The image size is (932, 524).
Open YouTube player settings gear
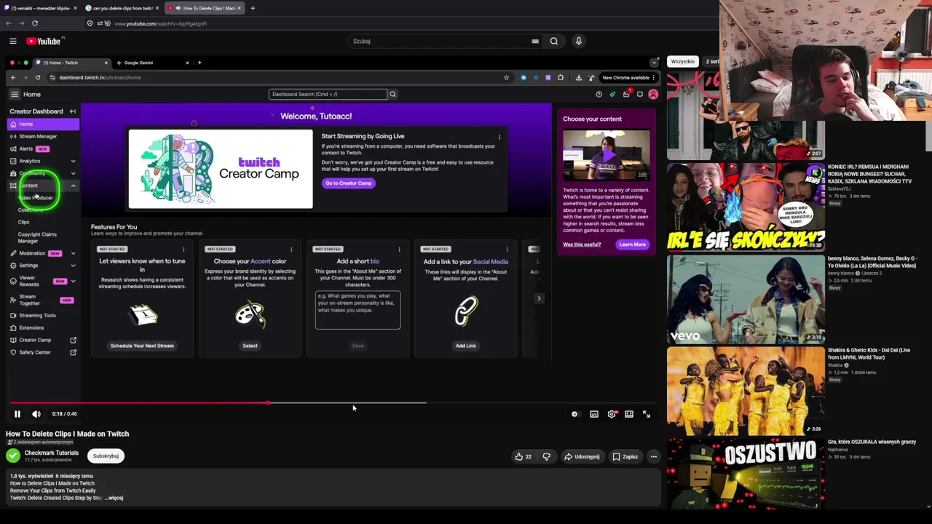[x=612, y=414]
